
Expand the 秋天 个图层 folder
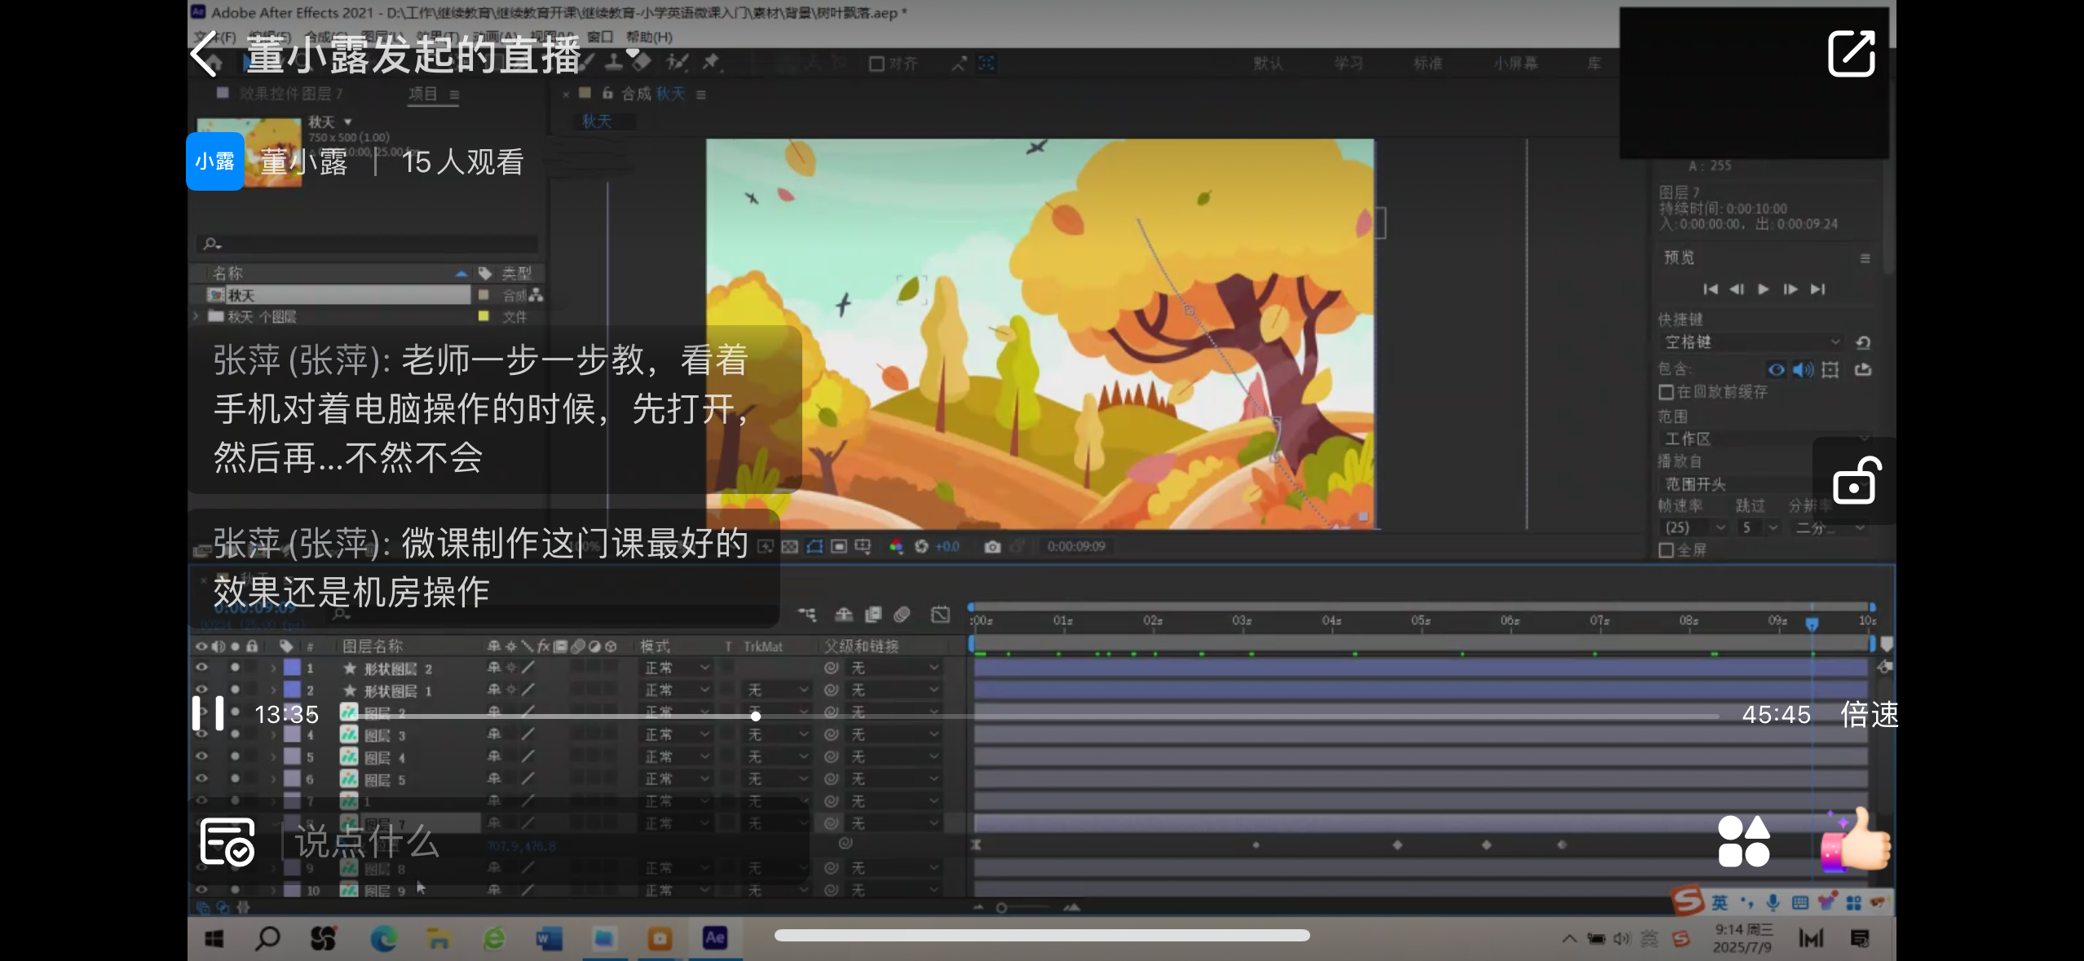point(196,316)
